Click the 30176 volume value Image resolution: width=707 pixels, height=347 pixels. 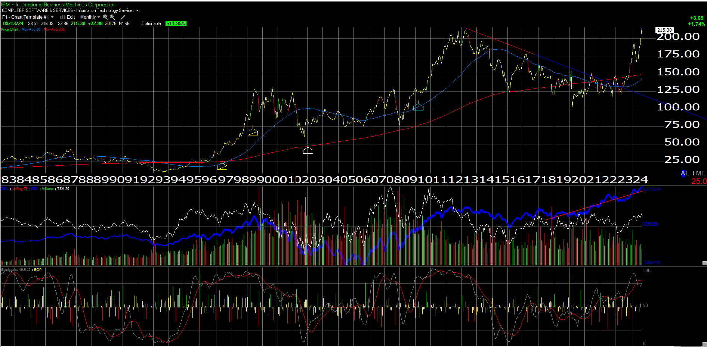pos(111,23)
